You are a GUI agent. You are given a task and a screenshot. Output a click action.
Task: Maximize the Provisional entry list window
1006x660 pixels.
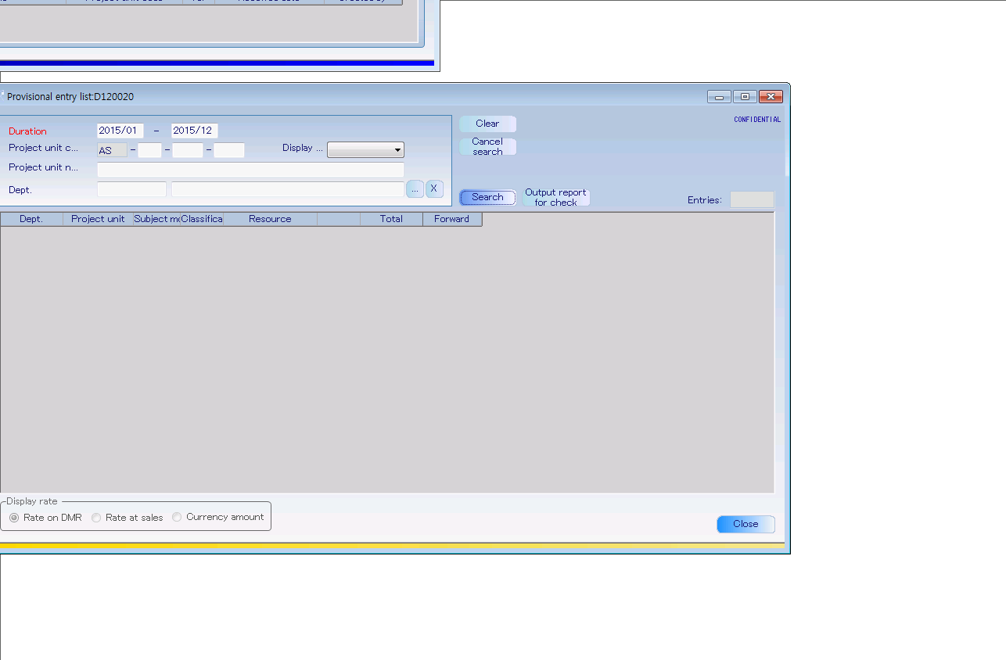[x=745, y=97]
